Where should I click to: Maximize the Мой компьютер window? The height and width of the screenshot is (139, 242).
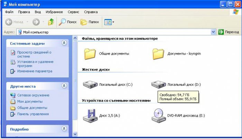(x=231, y=4)
